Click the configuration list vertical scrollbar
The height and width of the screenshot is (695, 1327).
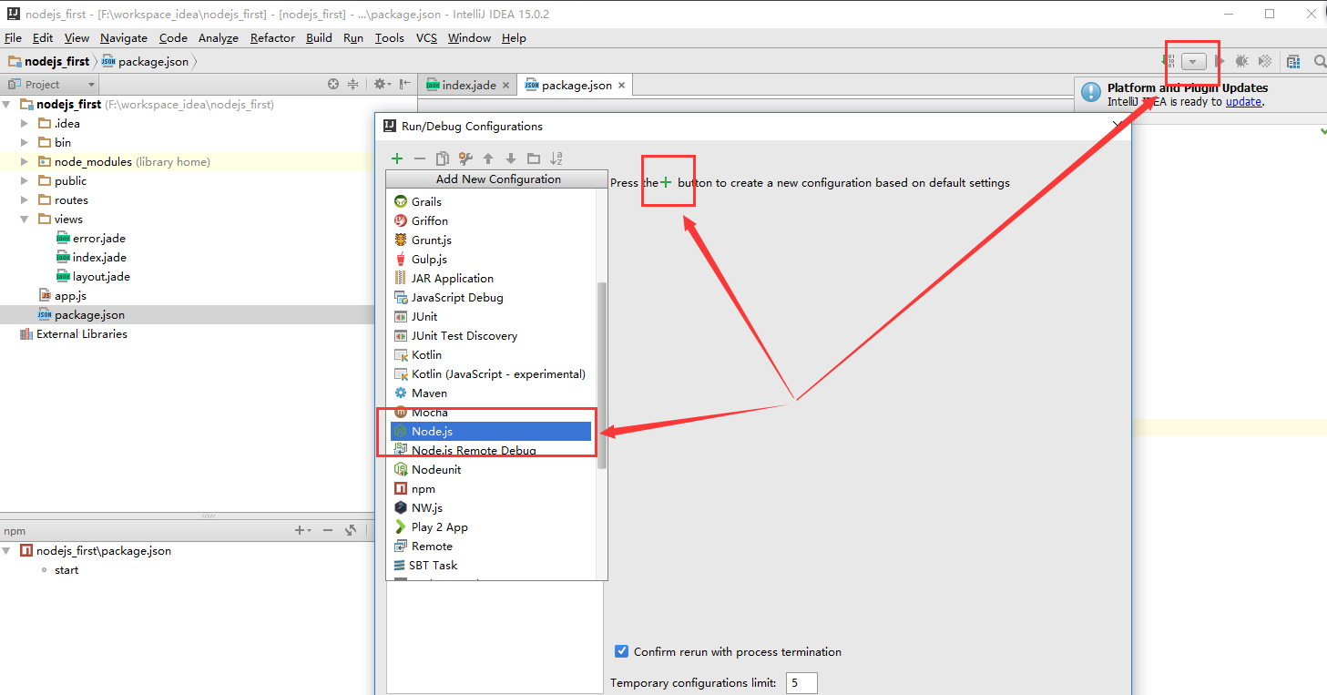tap(601, 375)
